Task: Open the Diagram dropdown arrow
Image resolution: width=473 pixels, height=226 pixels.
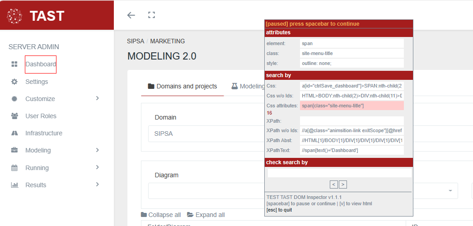Action: point(450,191)
